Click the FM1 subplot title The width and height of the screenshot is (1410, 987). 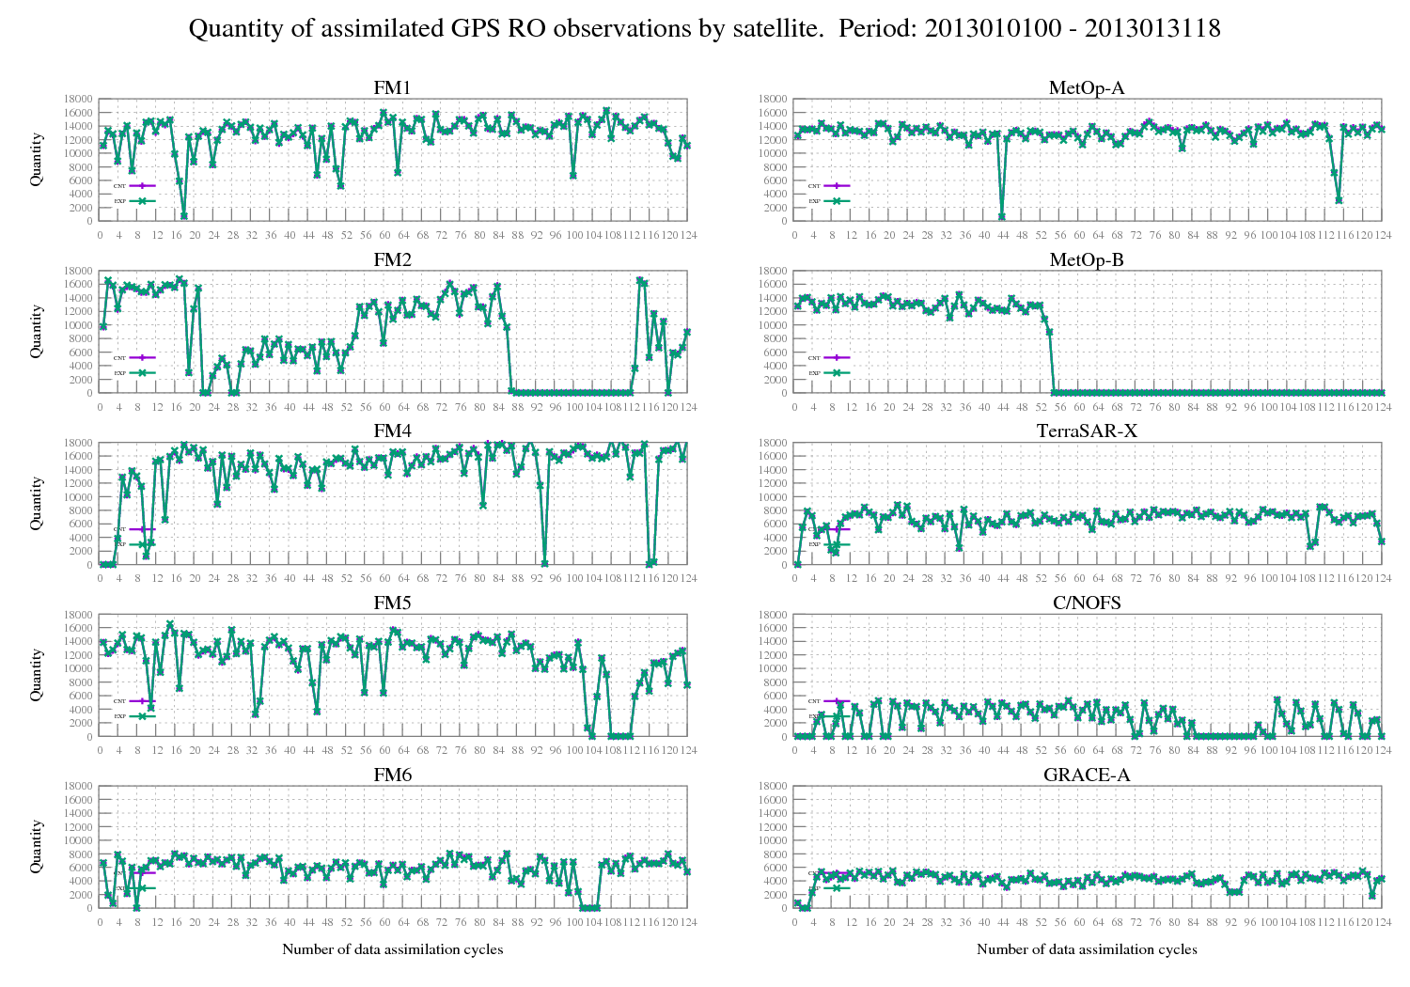[x=392, y=88]
